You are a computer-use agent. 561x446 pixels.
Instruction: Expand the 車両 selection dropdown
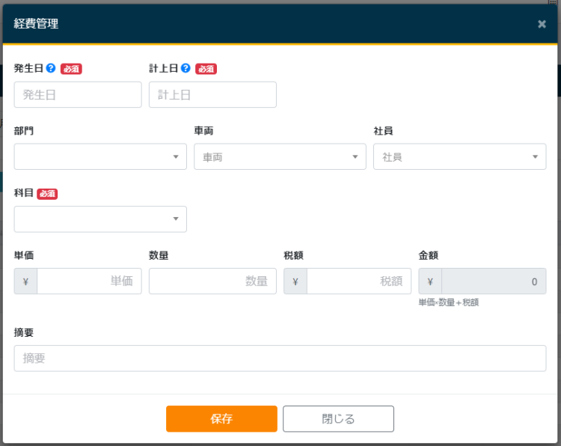280,156
